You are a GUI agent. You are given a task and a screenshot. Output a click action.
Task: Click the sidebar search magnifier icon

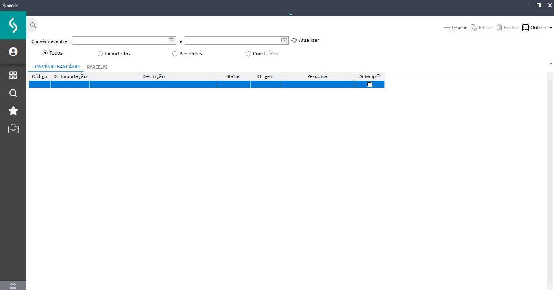pyautogui.click(x=13, y=93)
